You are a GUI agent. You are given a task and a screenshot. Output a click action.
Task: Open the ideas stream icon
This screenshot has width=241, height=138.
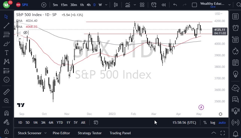[x=235, y=111]
